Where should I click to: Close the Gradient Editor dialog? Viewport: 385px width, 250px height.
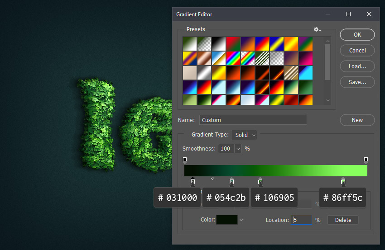(x=369, y=14)
